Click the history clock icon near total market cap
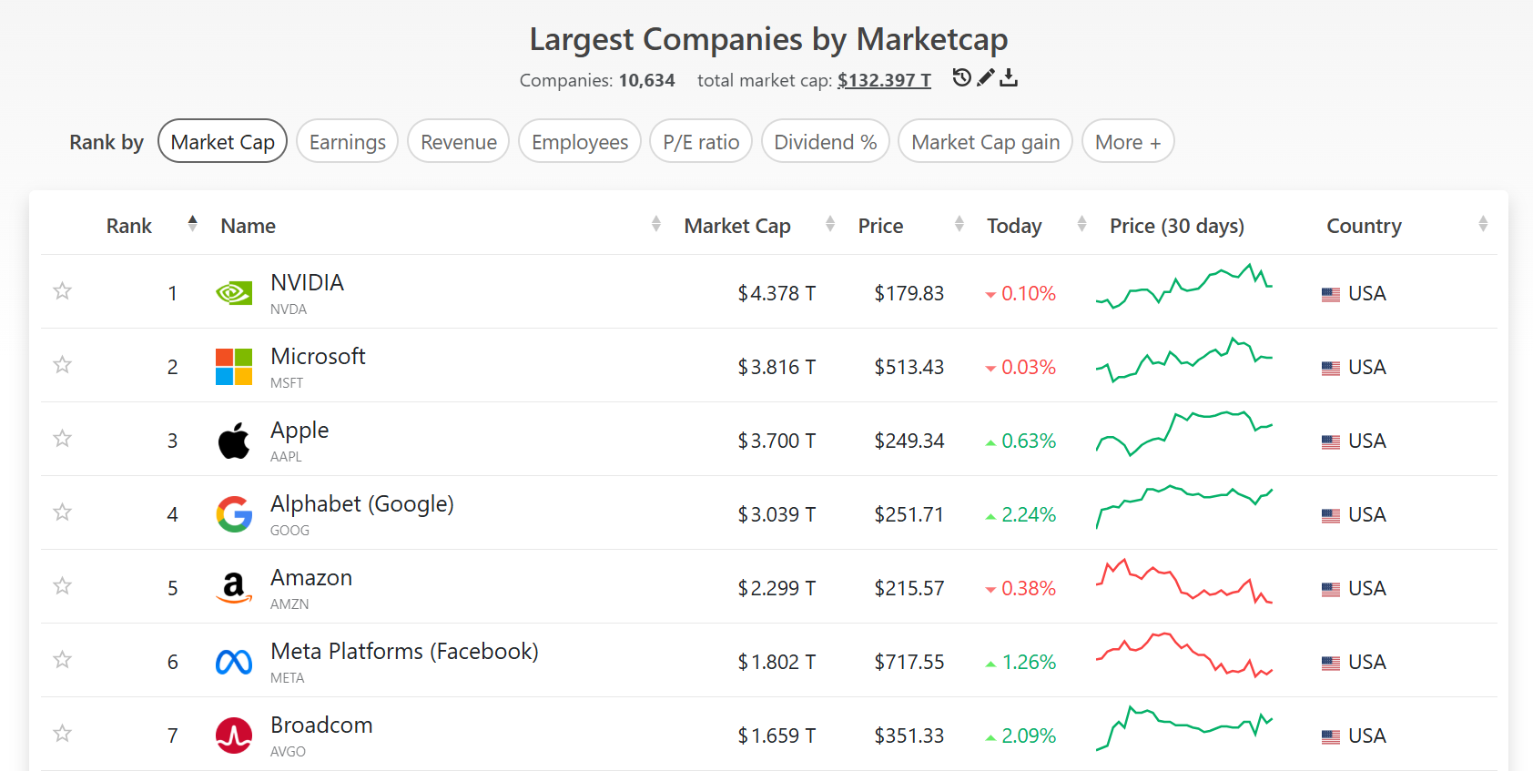The height and width of the screenshot is (771, 1533). 961,77
